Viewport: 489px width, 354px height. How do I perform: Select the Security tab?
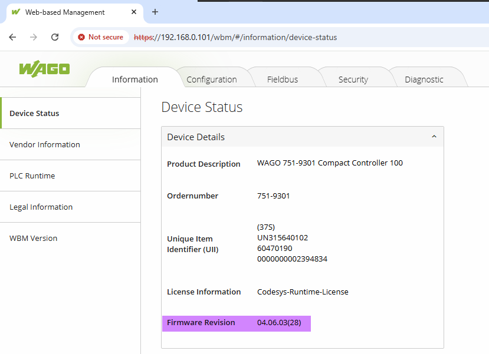pyautogui.click(x=353, y=80)
